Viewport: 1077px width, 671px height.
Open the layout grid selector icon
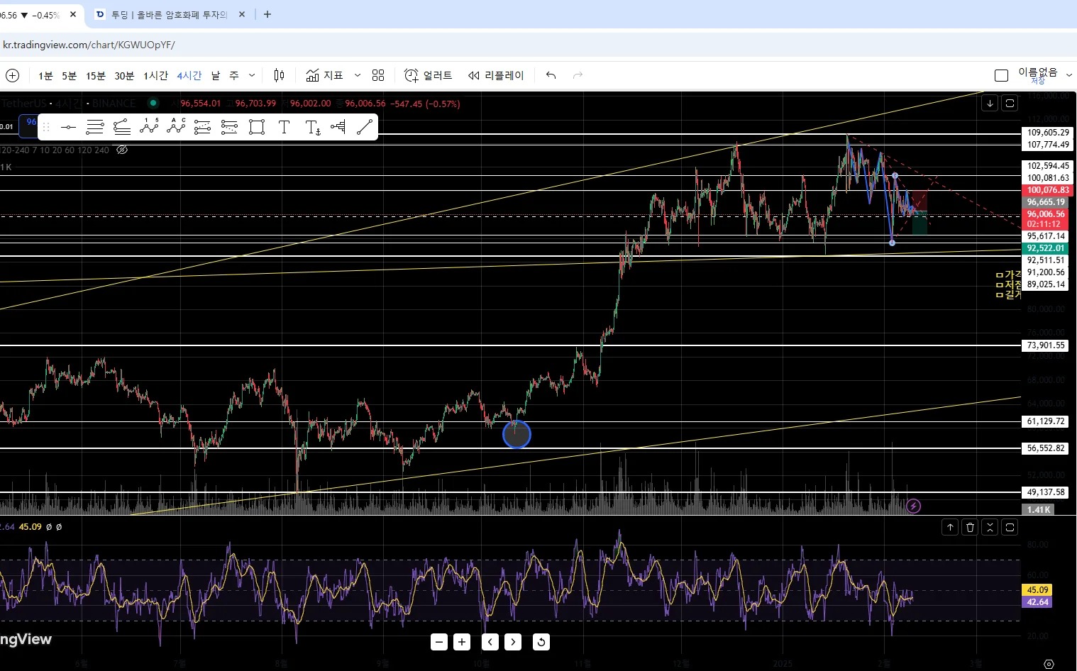(x=378, y=75)
